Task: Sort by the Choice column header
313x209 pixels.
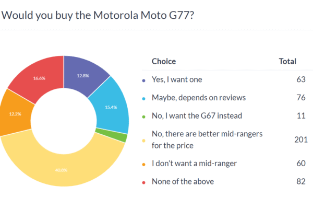Action: tap(163, 61)
